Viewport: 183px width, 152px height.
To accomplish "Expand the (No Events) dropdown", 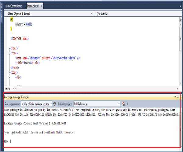I will 180,14.
